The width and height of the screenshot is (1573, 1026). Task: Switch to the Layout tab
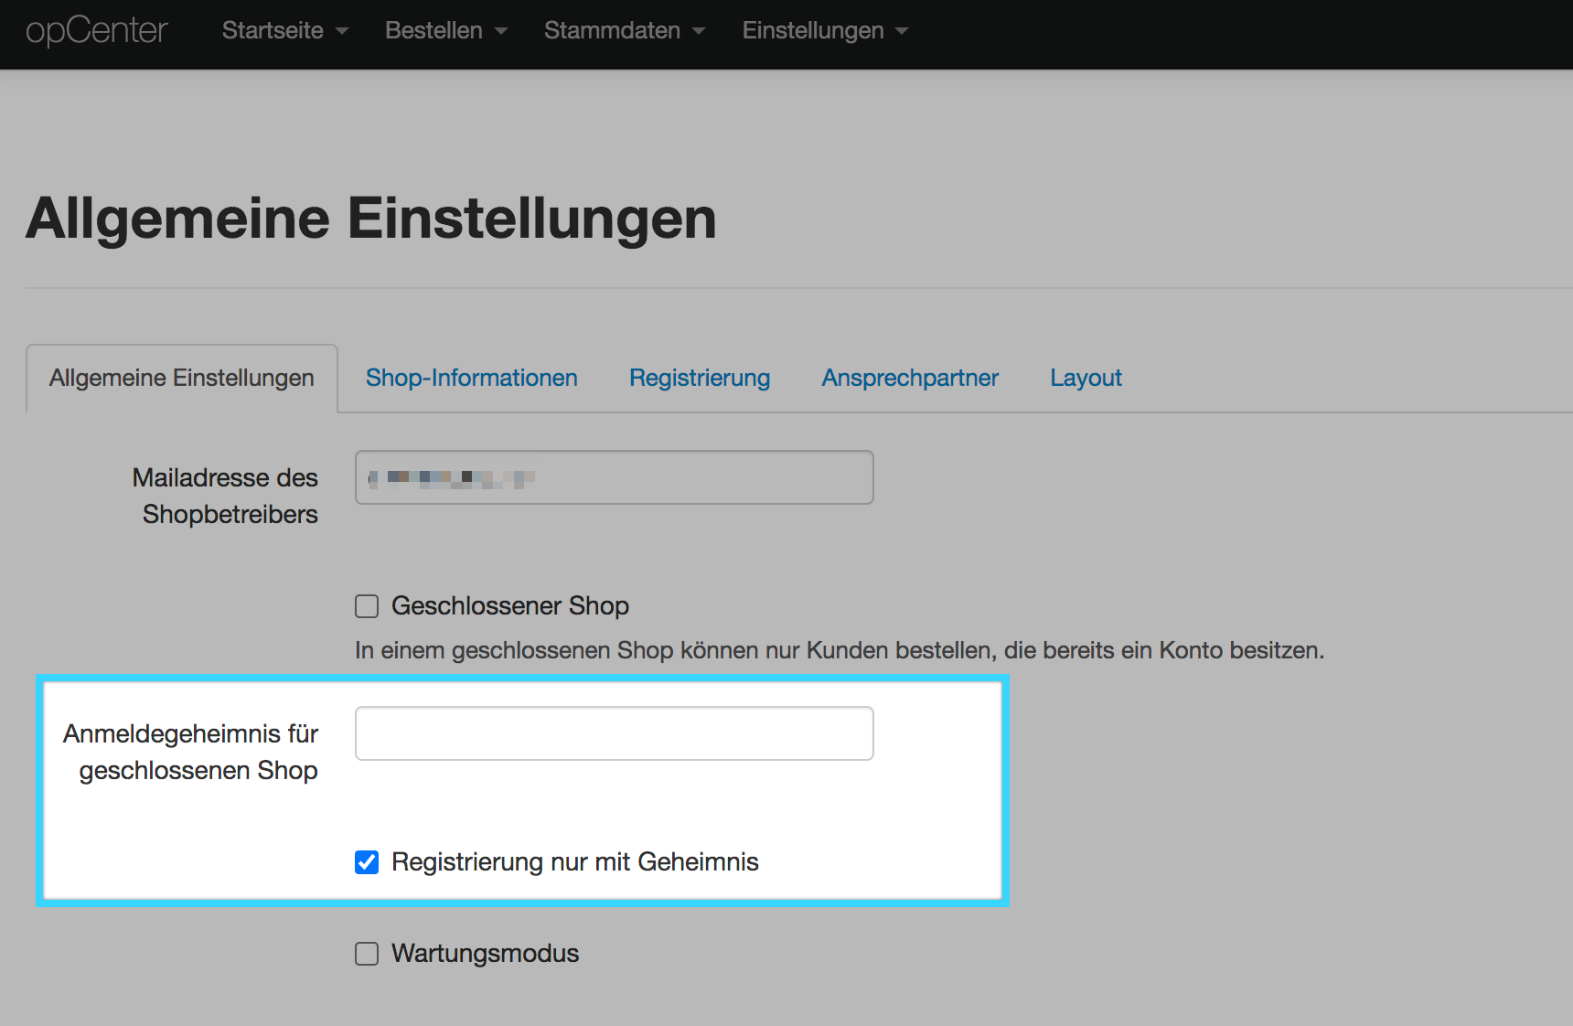tap(1086, 378)
